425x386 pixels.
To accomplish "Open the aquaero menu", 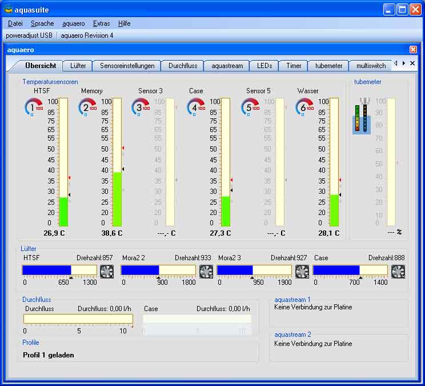I will click(74, 23).
